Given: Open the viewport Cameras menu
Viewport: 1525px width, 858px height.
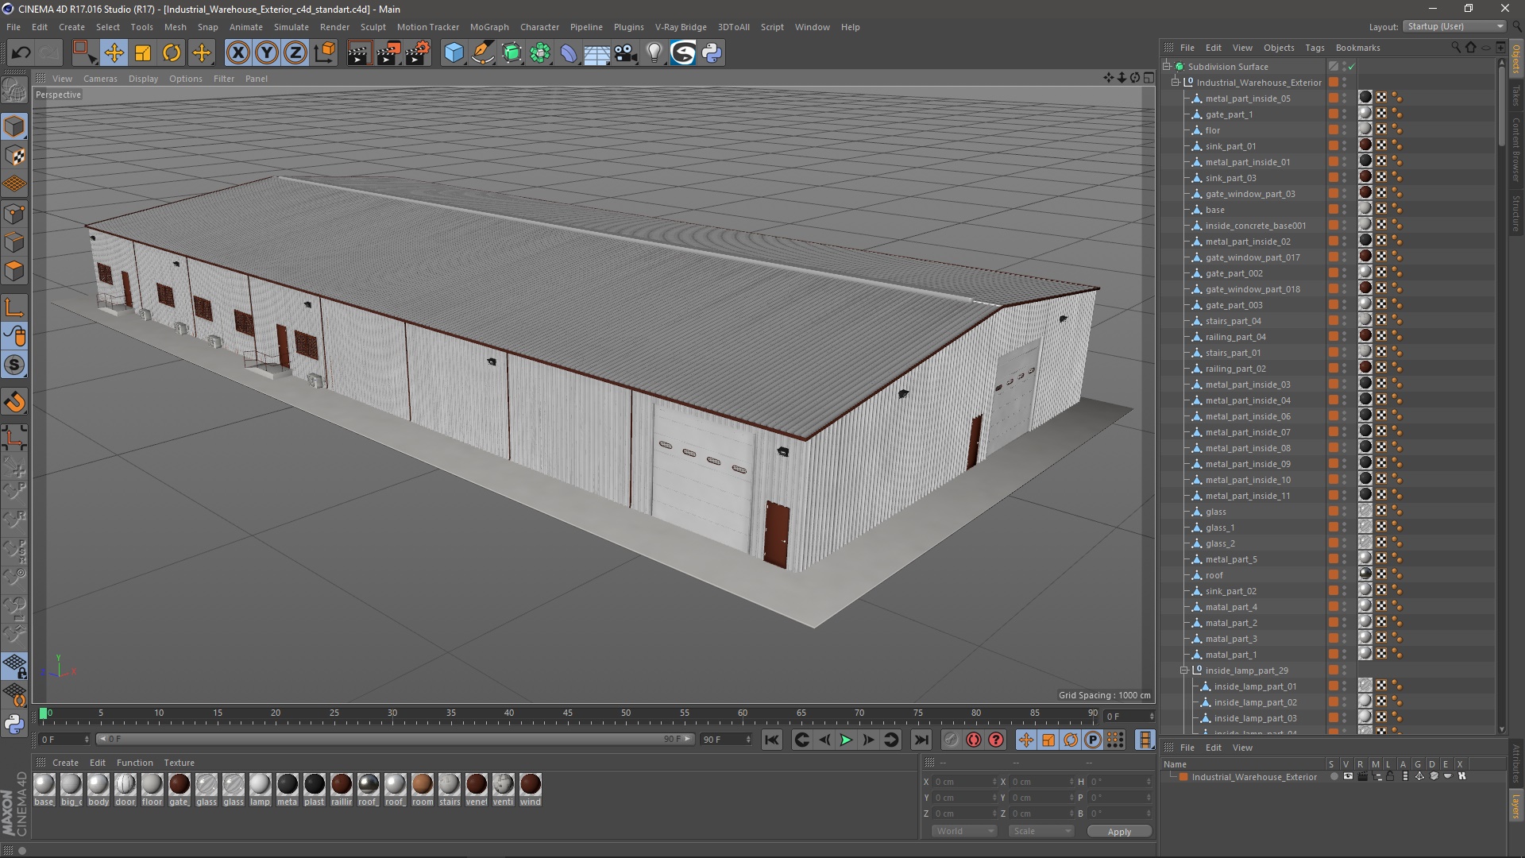Looking at the screenshot, I should [x=100, y=79].
